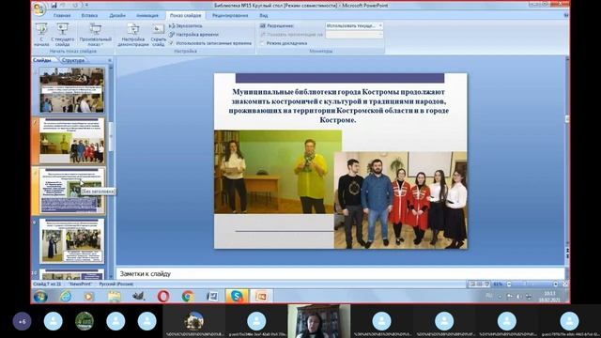This screenshot has height=338, width=601.
Task: Open the Opera browser taskbar icon
Action: point(163,297)
